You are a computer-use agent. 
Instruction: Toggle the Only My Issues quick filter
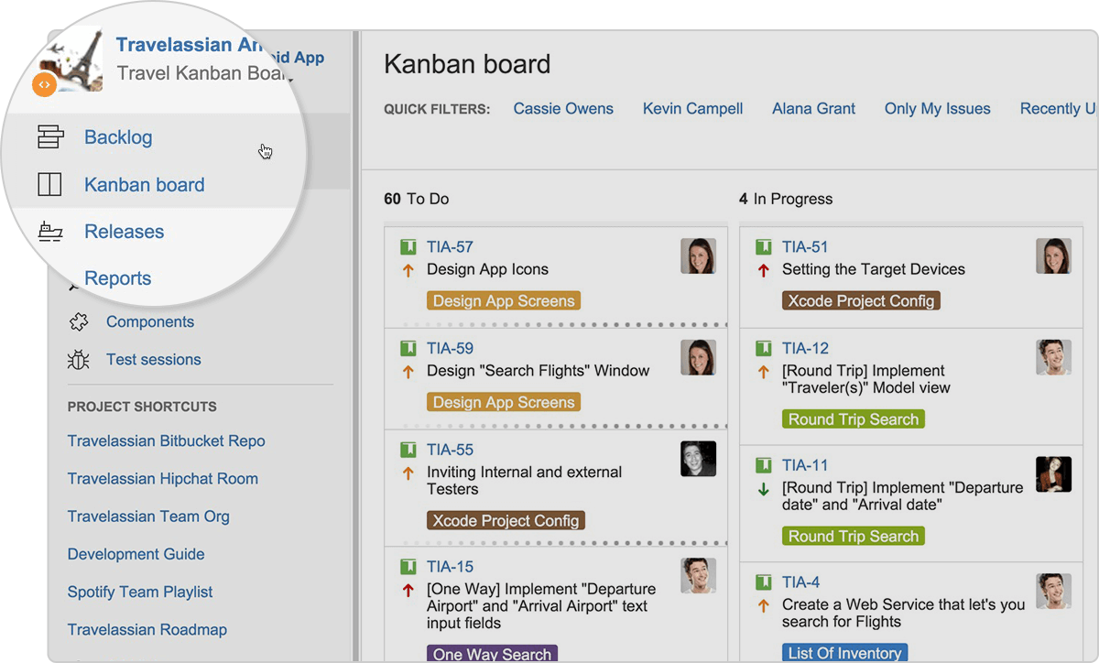(937, 108)
